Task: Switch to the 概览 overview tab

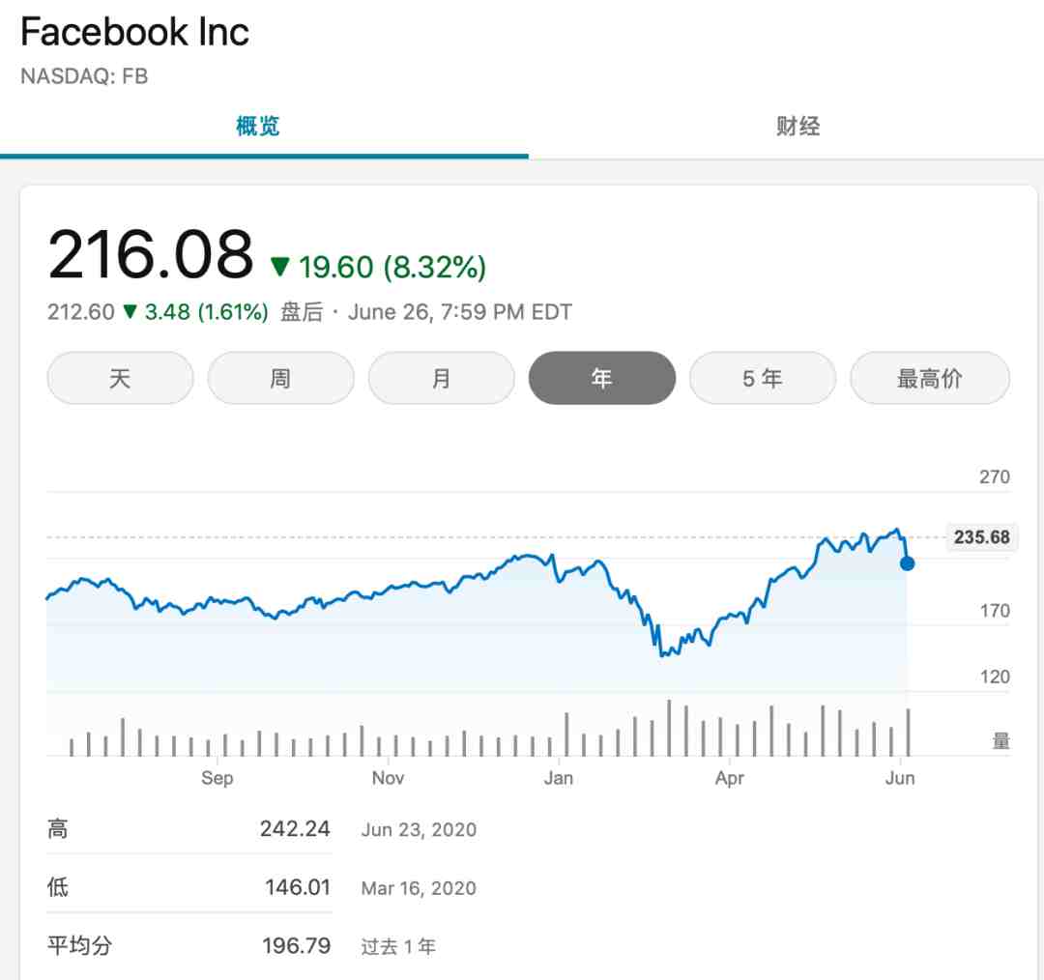Action: click(258, 126)
